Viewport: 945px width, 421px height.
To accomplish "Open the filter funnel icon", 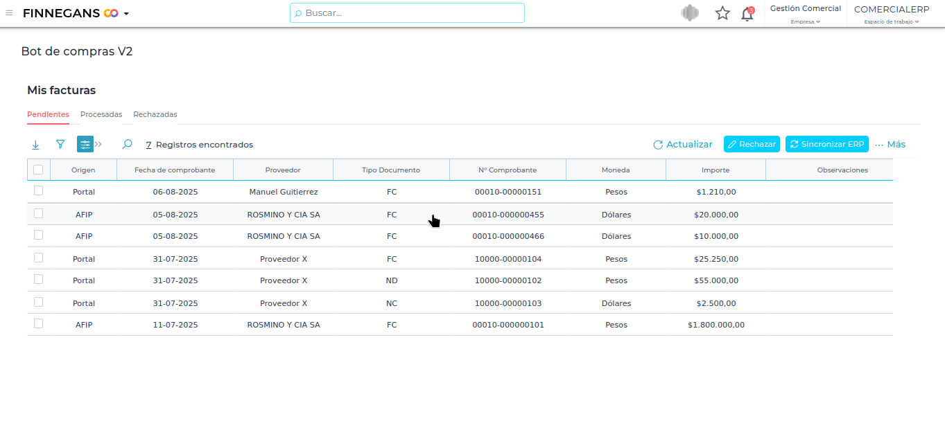I will (x=60, y=144).
